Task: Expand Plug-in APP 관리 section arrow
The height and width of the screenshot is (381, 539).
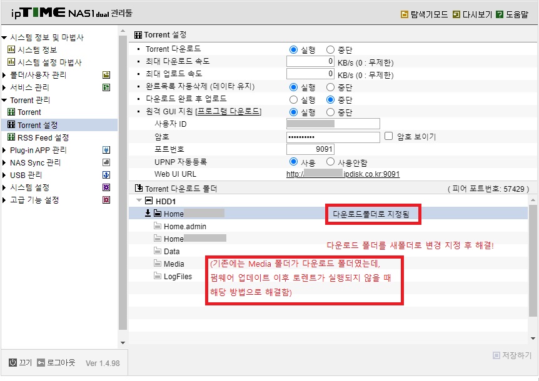Action: (x=4, y=150)
